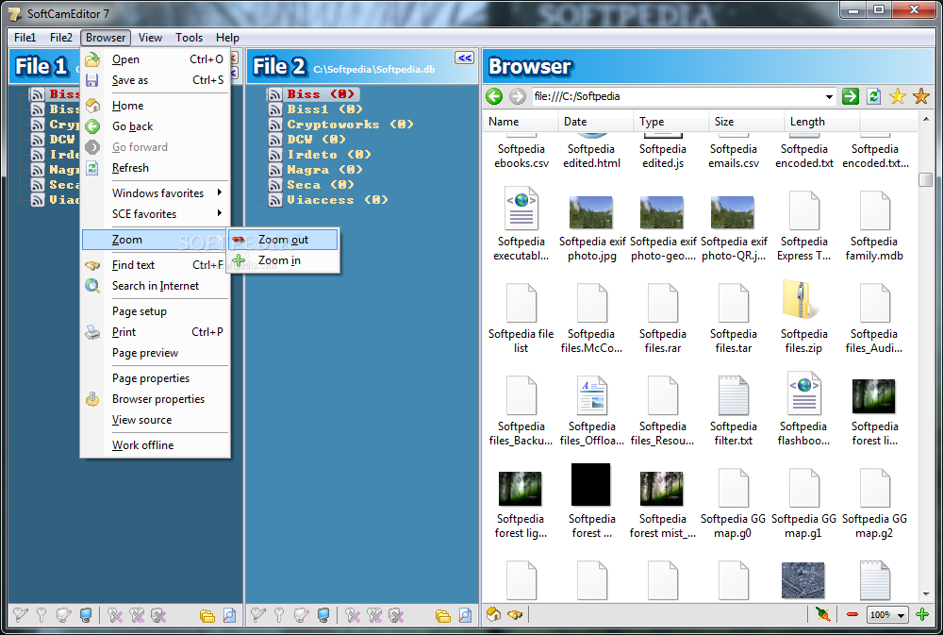The width and height of the screenshot is (943, 635).
Task: Open Browser properties menu entry
Action: pos(156,400)
